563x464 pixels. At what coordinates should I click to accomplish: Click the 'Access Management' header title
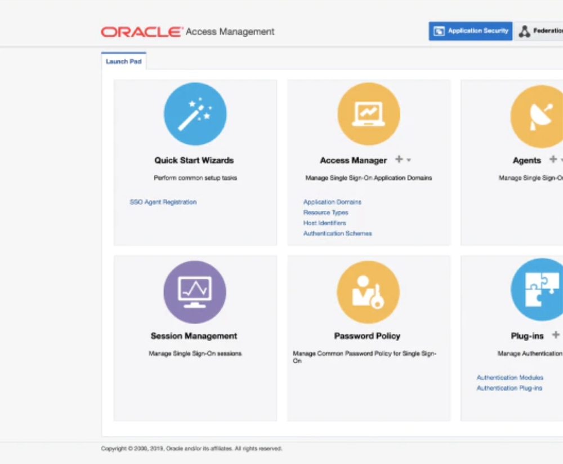pos(230,32)
